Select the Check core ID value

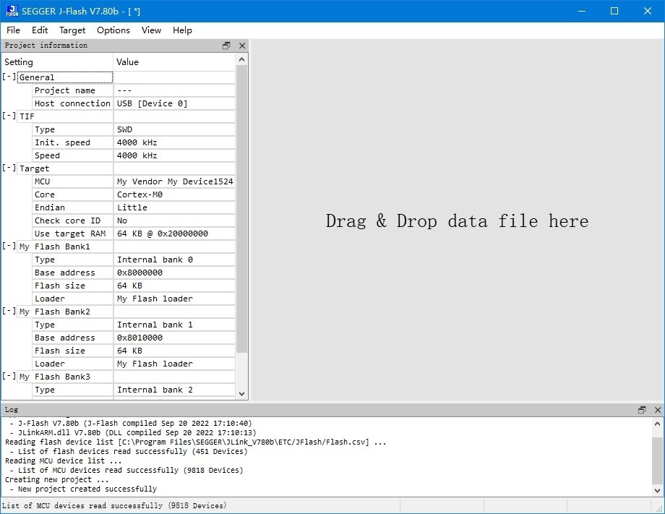coord(174,220)
